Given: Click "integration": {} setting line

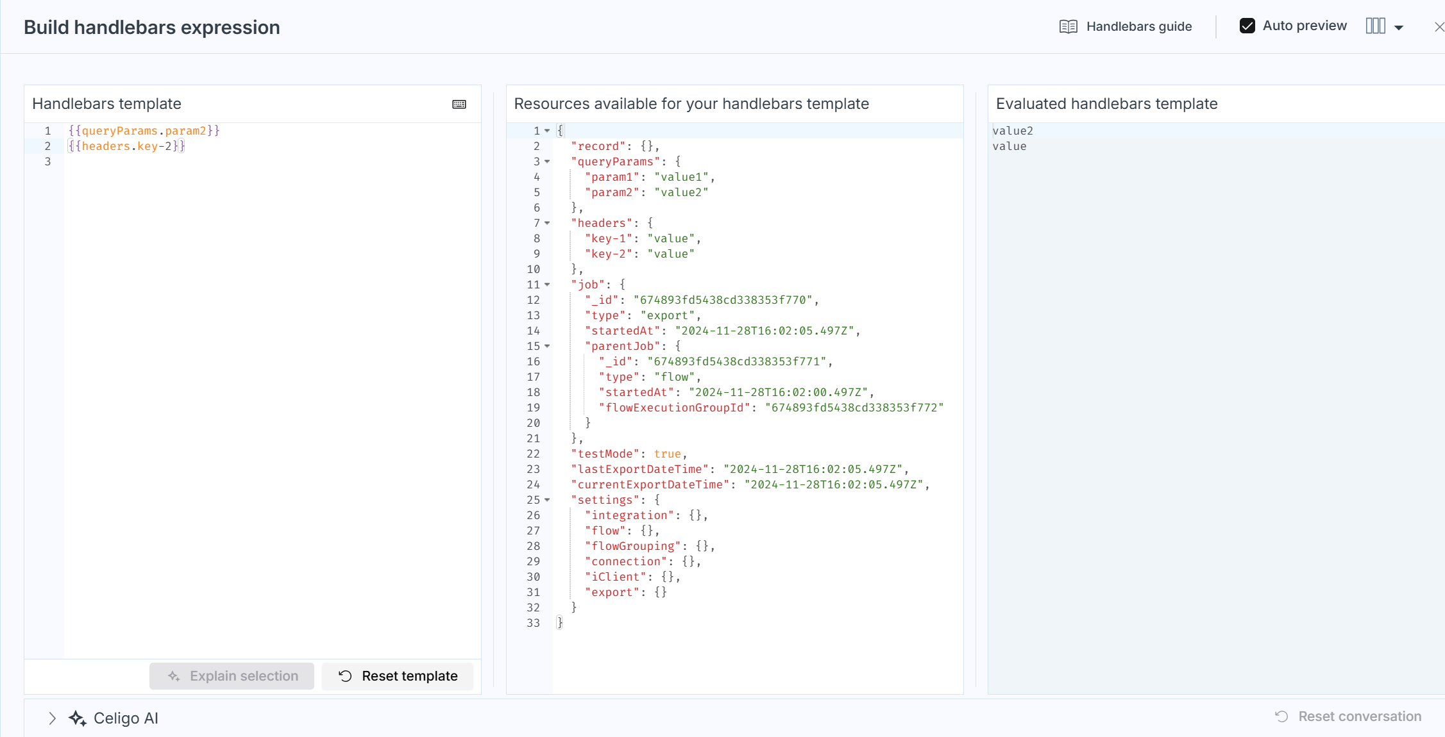Looking at the screenshot, I should coord(646,515).
